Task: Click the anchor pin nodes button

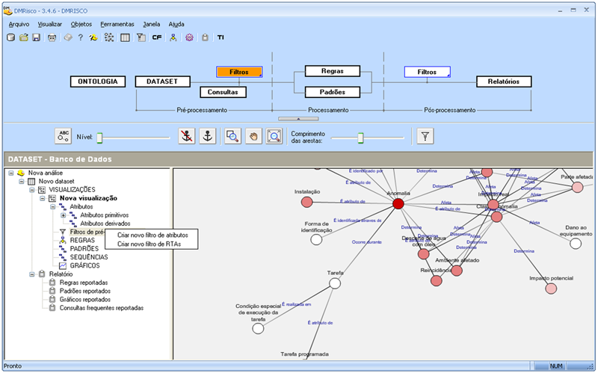Action: [x=208, y=136]
